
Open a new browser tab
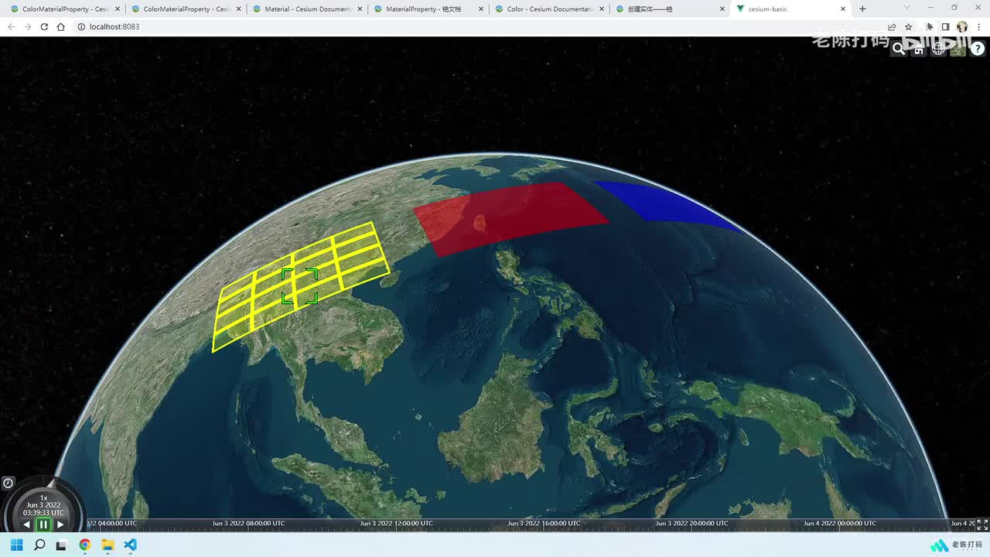[x=862, y=9]
